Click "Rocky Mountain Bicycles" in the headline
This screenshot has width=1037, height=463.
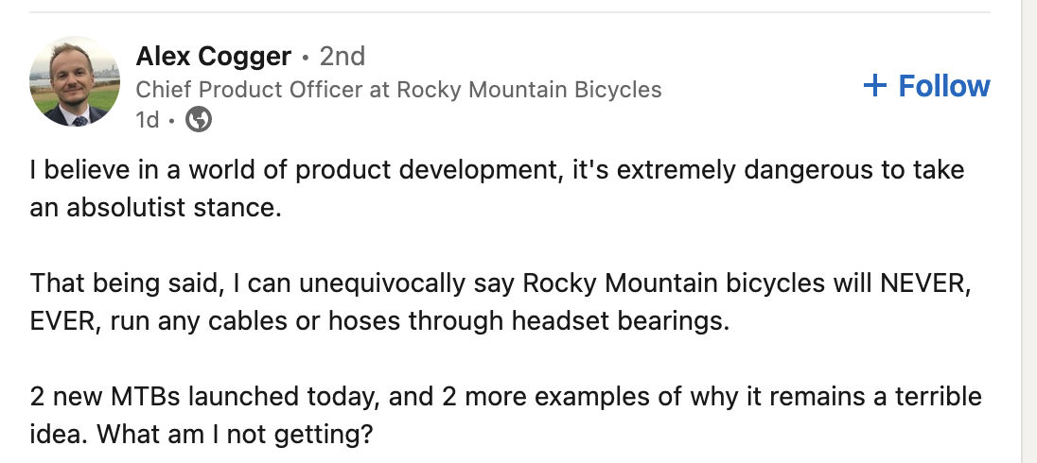pos(529,90)
